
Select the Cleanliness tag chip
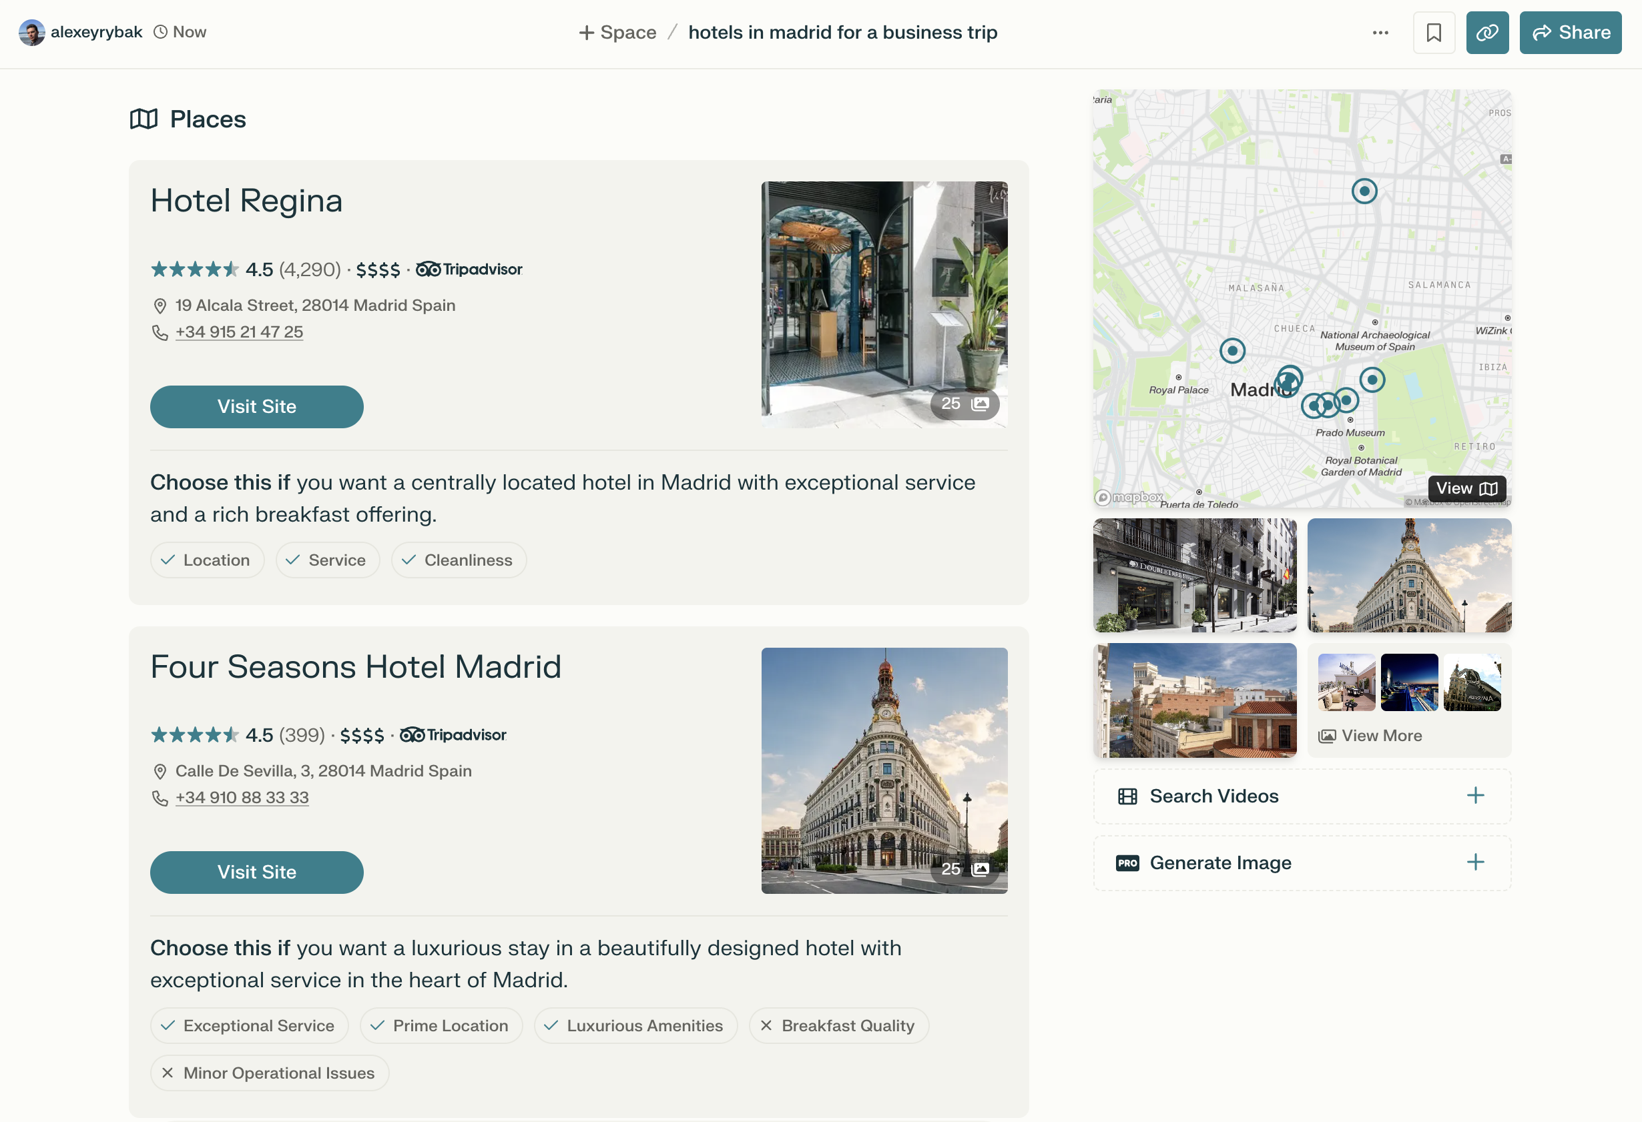tap(459, 560)
